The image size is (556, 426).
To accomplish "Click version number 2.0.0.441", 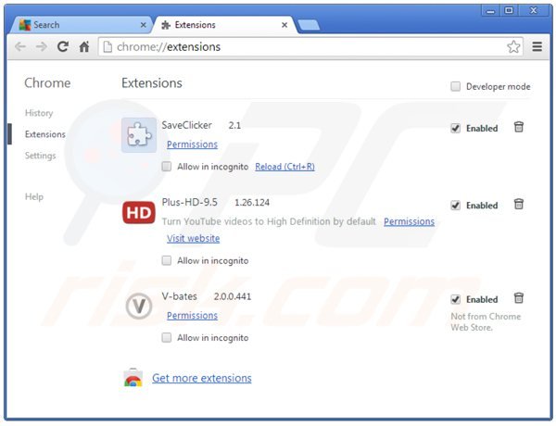I will [233, 296].
